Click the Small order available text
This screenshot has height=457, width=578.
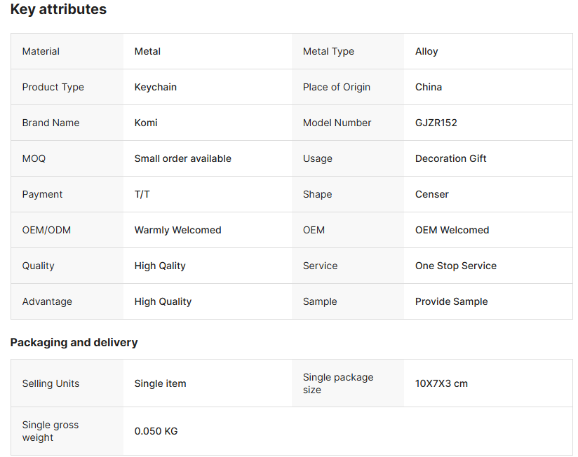tap(183, 158)
